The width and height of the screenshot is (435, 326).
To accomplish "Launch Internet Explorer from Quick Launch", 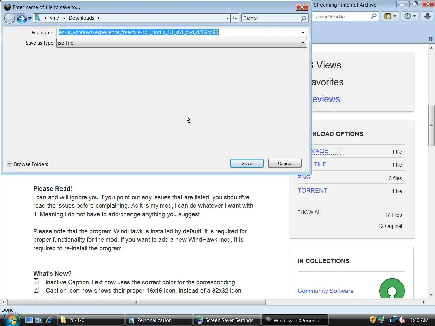I will (x=49, y=320).
